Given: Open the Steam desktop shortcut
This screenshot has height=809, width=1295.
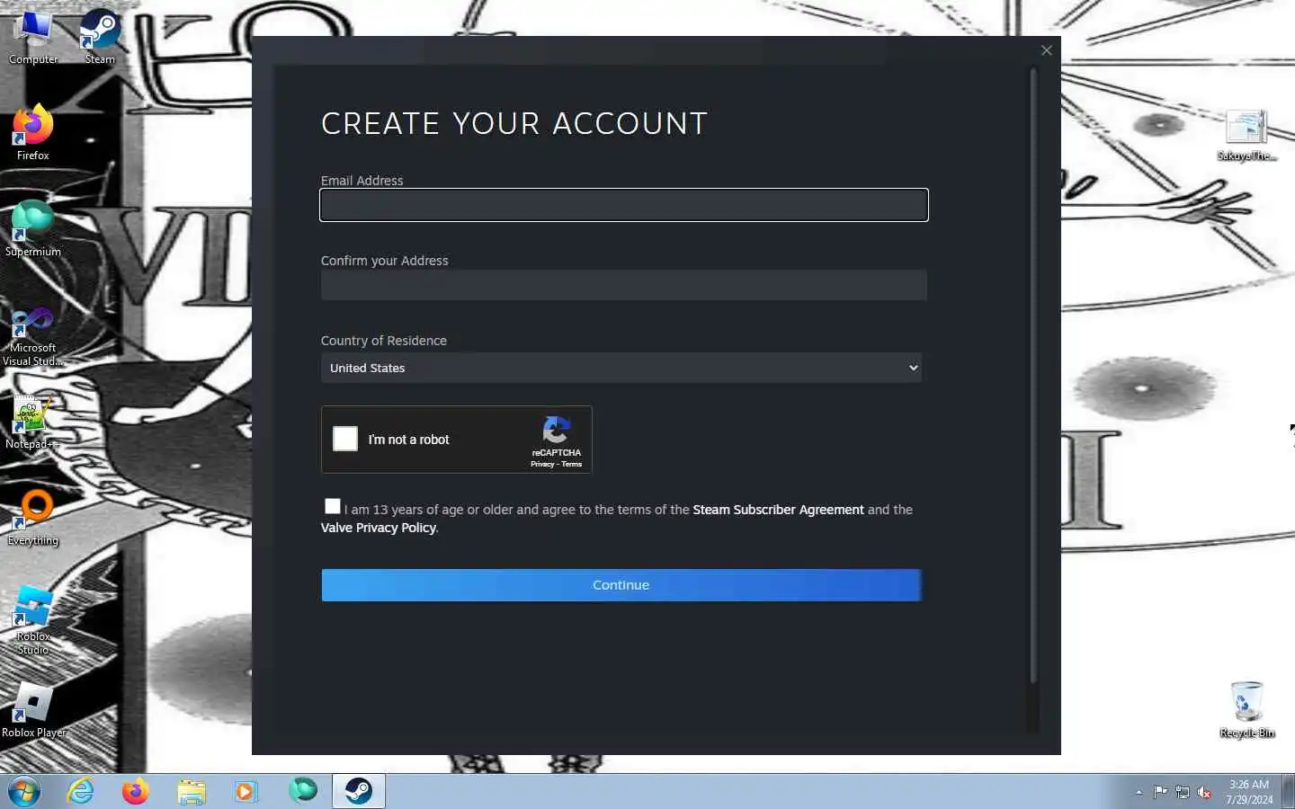Looking at the screenshot, I should (100, 36).
